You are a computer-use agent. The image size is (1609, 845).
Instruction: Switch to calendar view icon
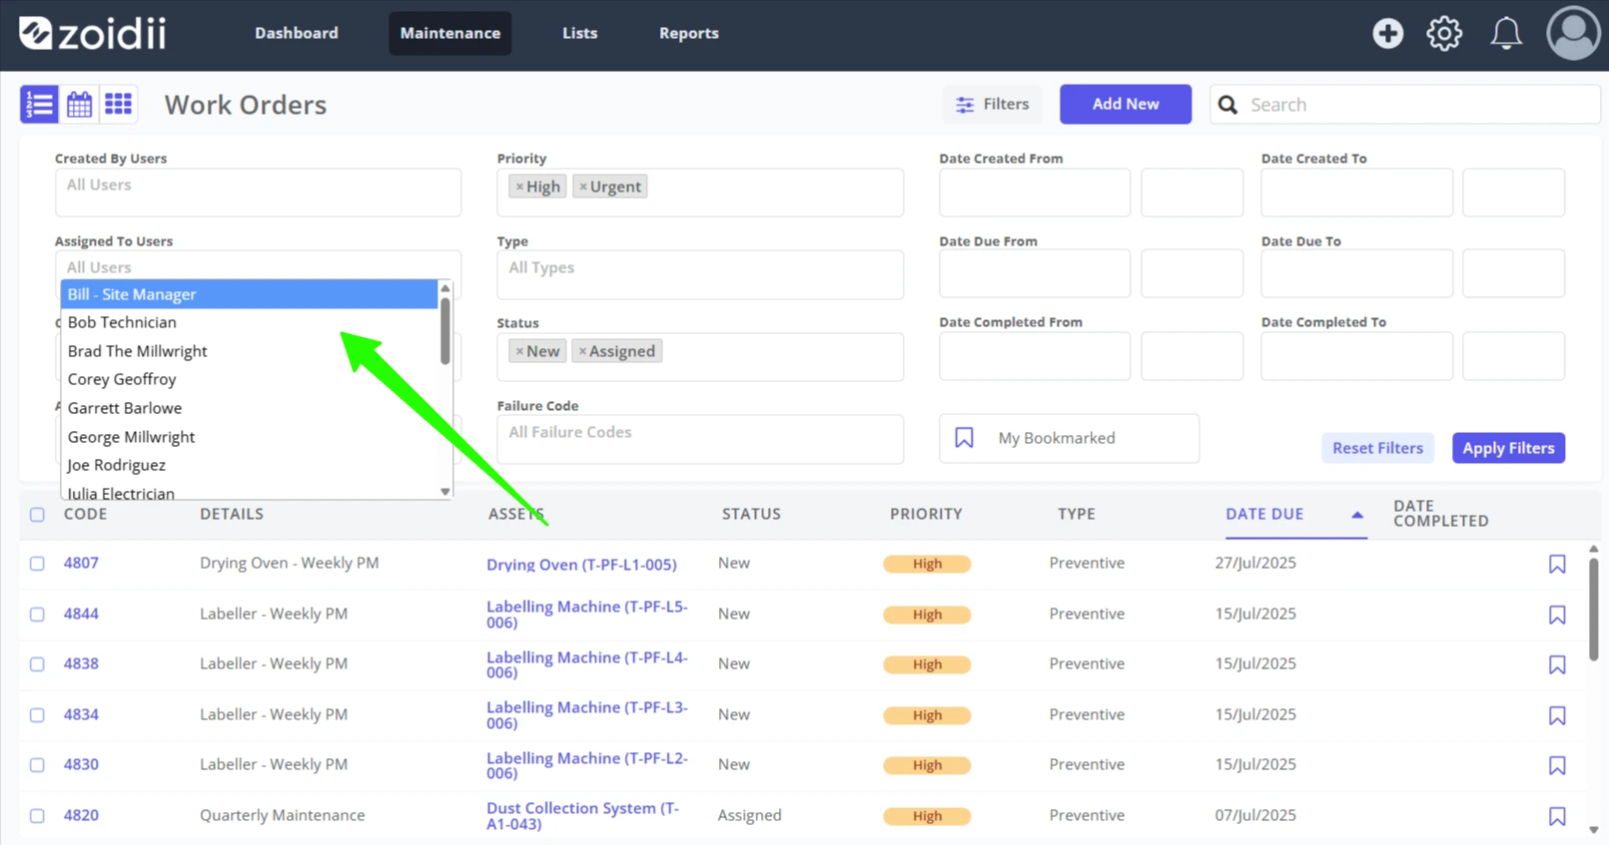click(79, 104)
